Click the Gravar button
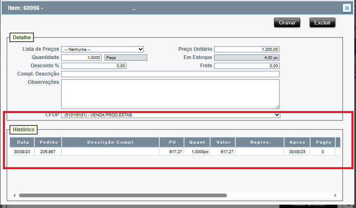The width and height of the screenshot is (356, 208). coord(287,23)
